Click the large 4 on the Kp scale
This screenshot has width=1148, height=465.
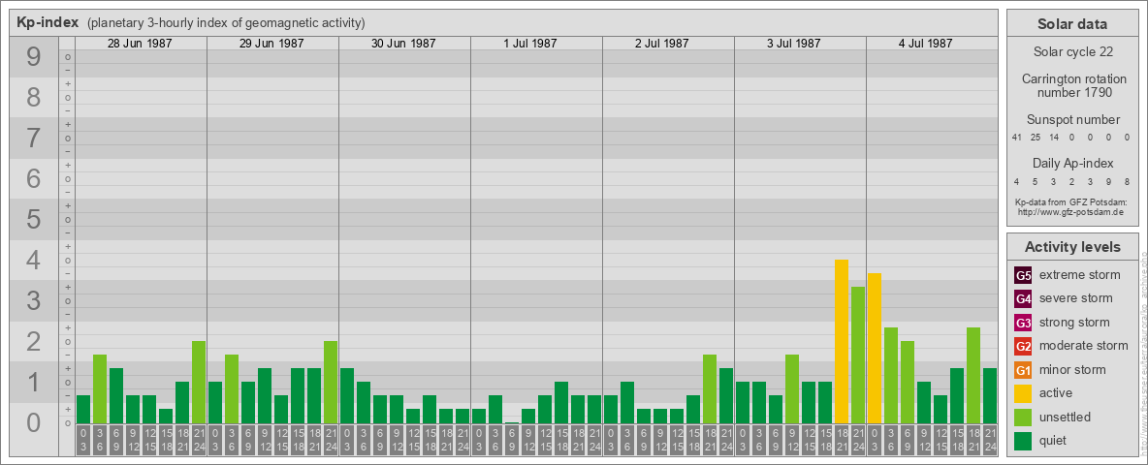point(33,261)
